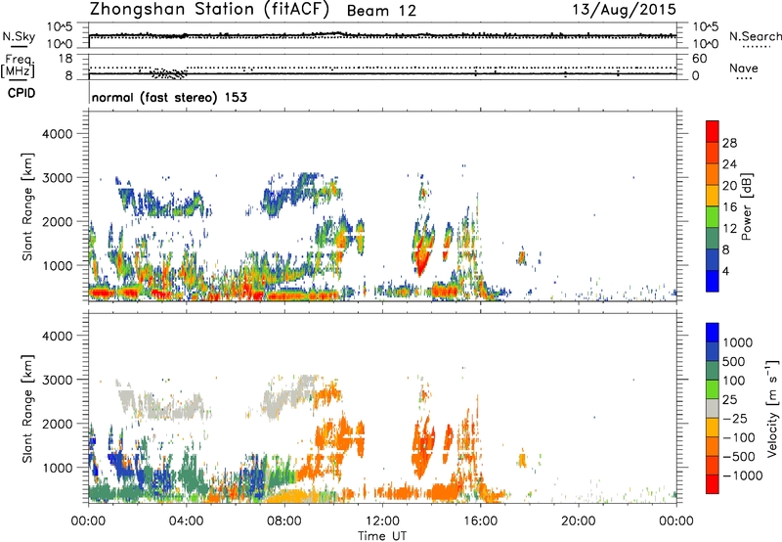Click the 'Velocity [m s-1]' colorbar label
Image resolution: width=782 pixels, height=542 pixels.
[772, 408]
